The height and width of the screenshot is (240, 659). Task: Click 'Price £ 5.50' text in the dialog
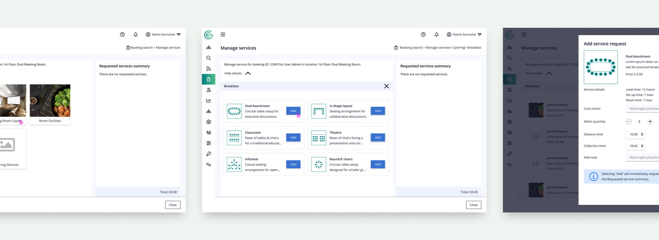tap(634, 74)
